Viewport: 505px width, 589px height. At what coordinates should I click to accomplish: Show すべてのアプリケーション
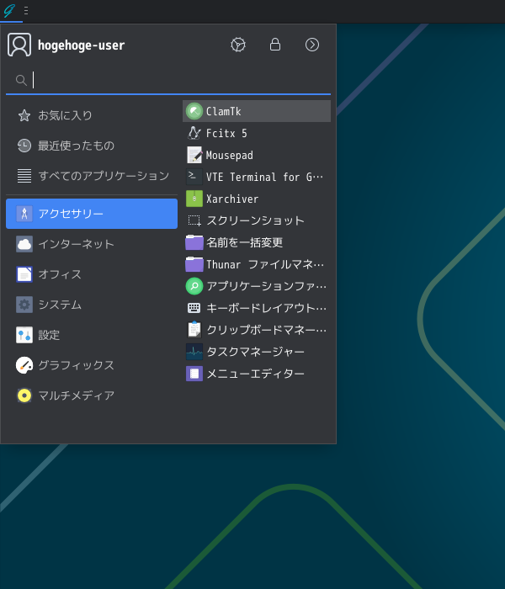tap(92, 176)
